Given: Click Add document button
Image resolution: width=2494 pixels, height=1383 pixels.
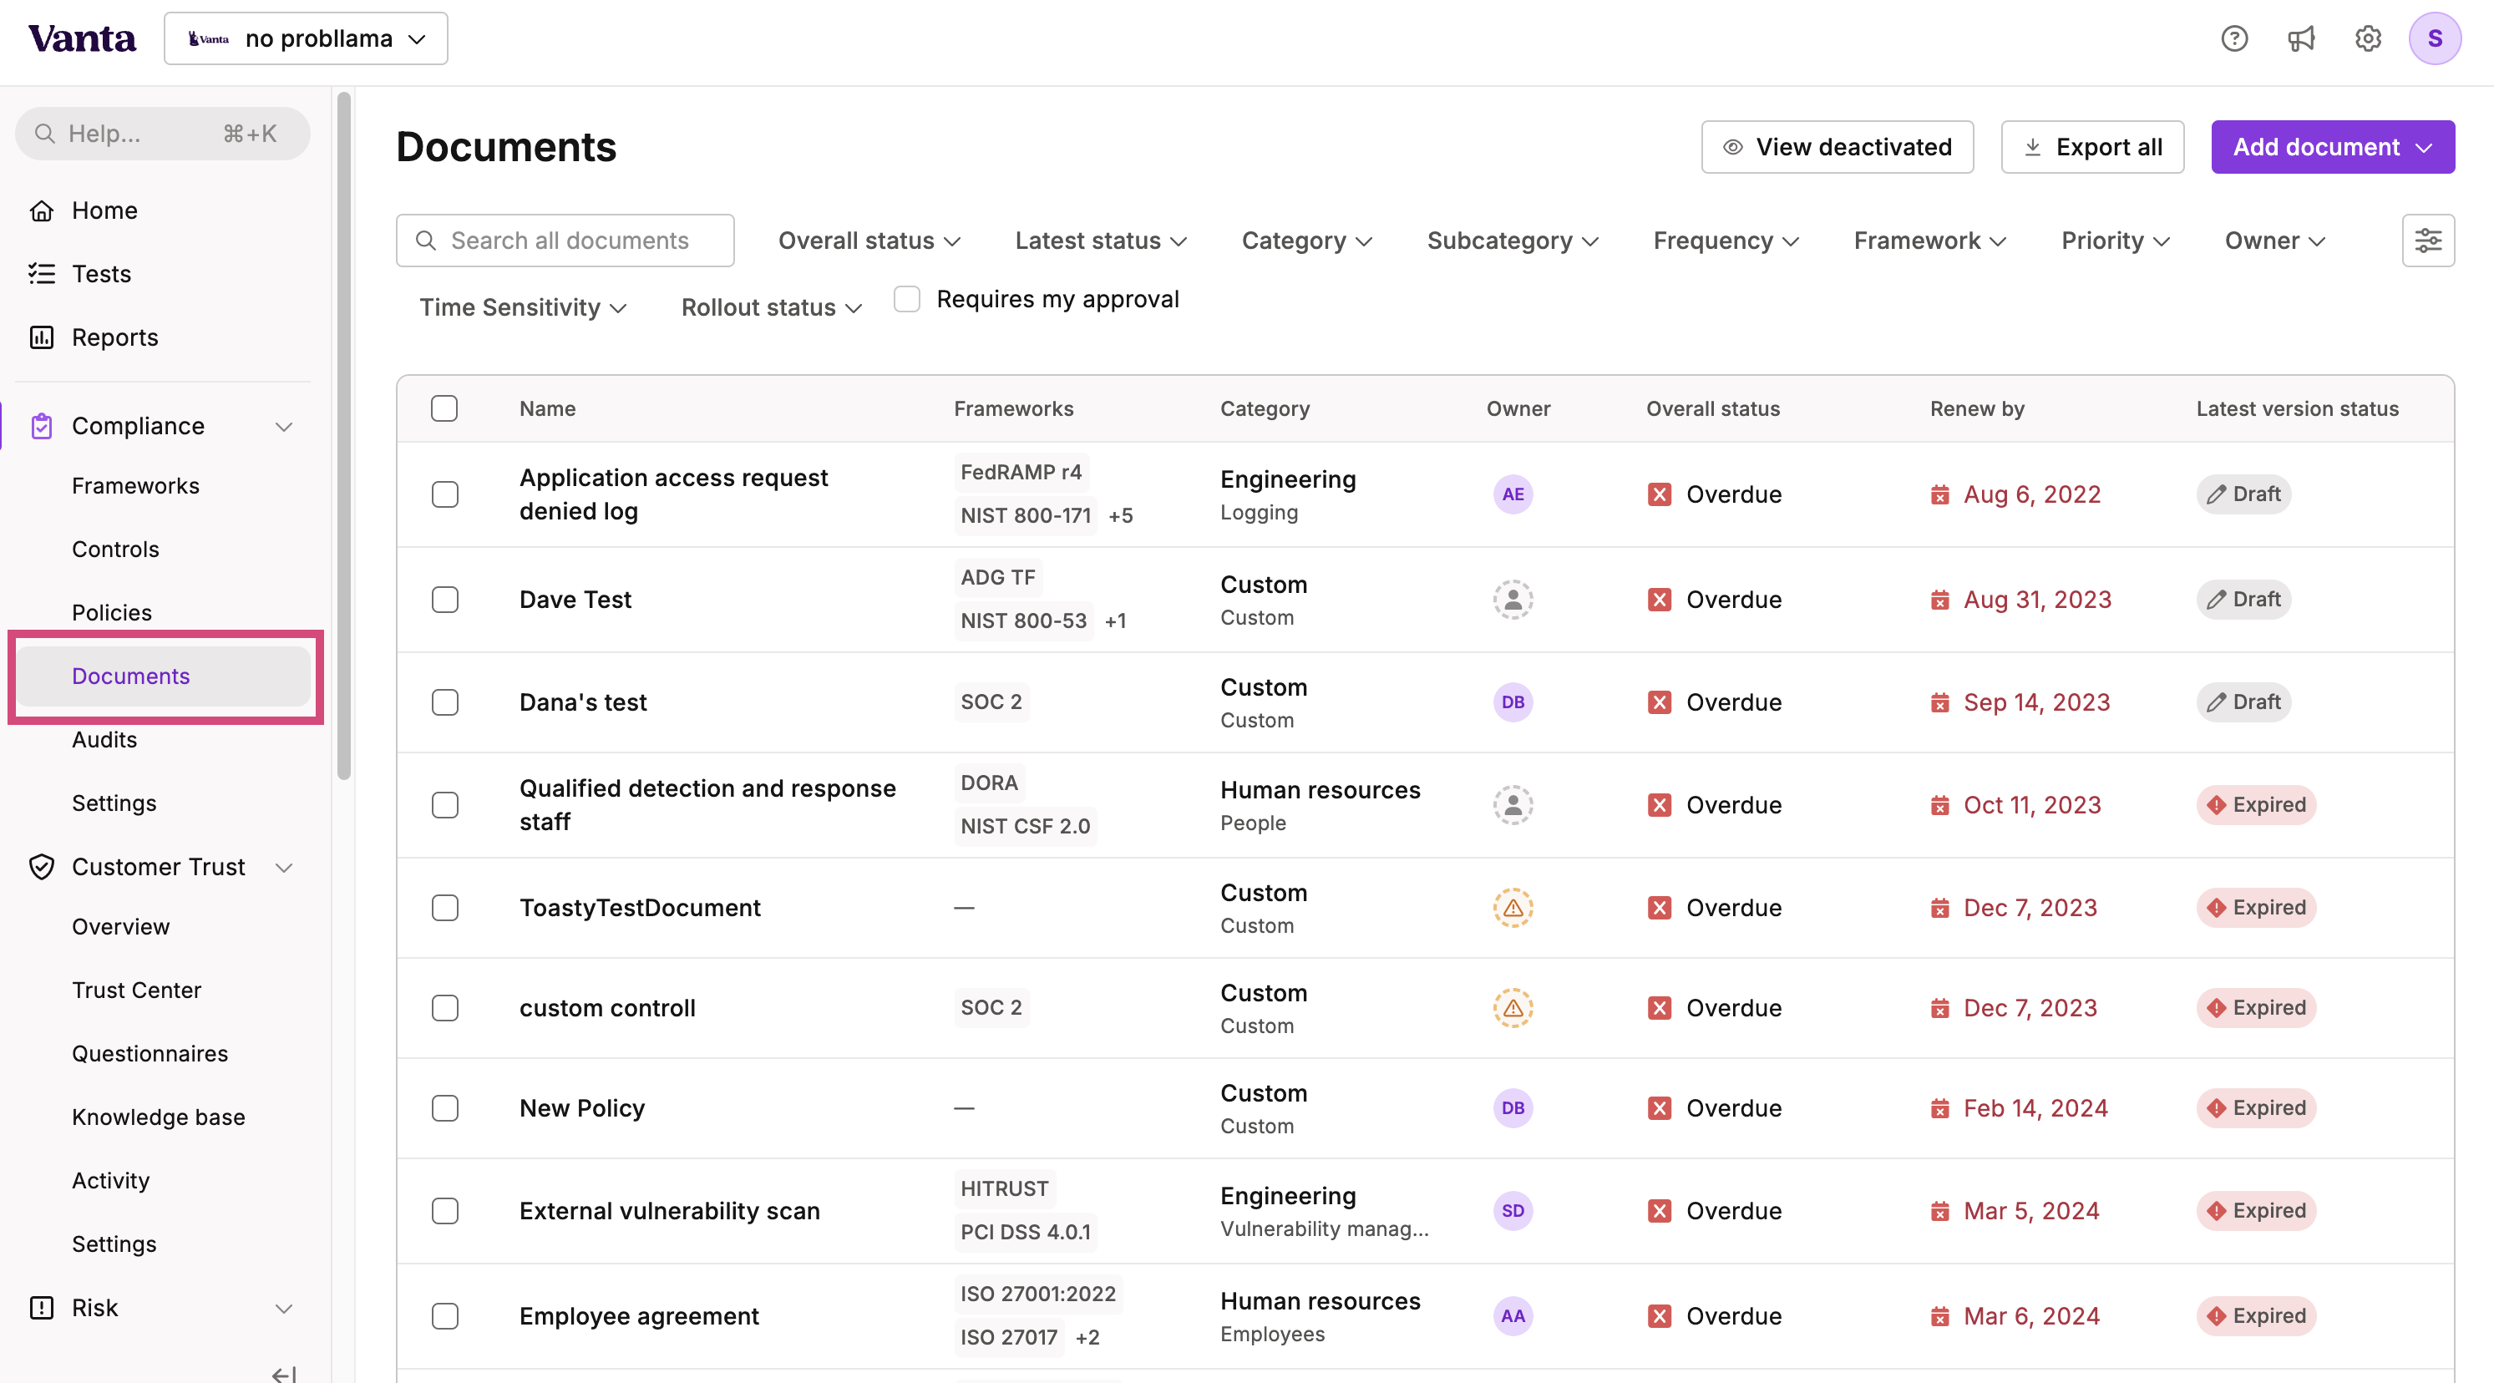Looking at the screenshot, I should [2332, 147].
